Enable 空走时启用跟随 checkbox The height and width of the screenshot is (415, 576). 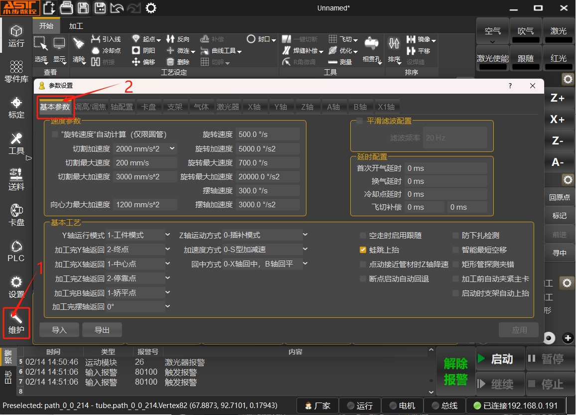[x=363, y=235]
